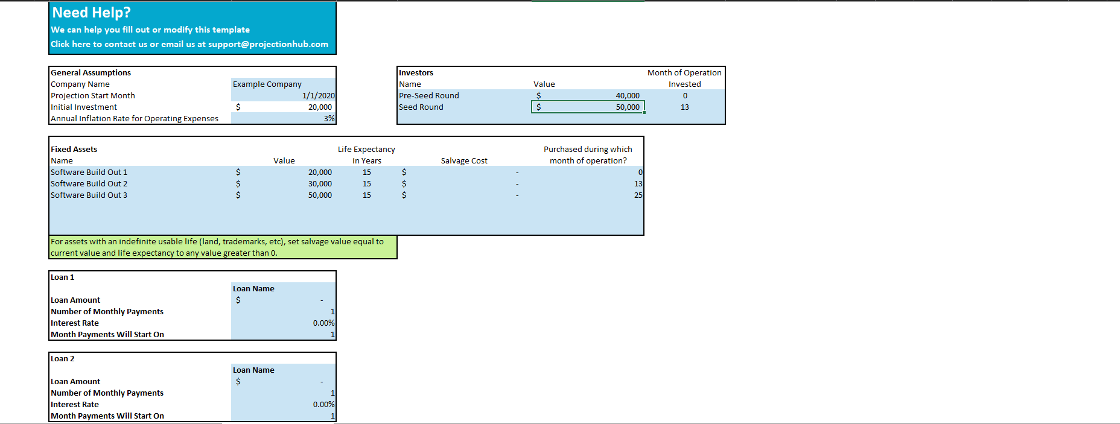Image resolution: width=1120 pixels, height=424 pixels.
Task: Select Software Build Out 1 value 20,000
Action: [284, 172]
